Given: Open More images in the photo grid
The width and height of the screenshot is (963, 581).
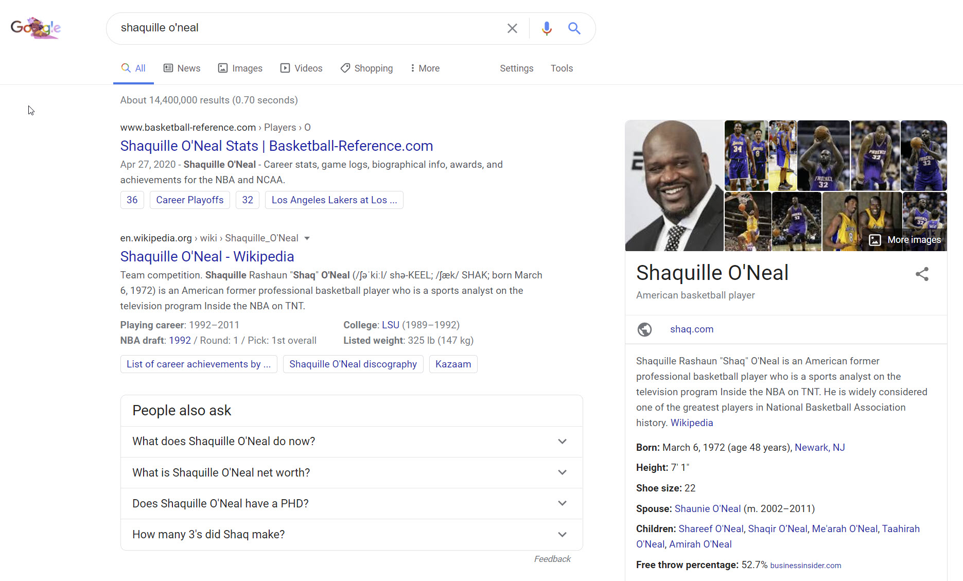Looking at the screenshot, I should coord(905,240).
